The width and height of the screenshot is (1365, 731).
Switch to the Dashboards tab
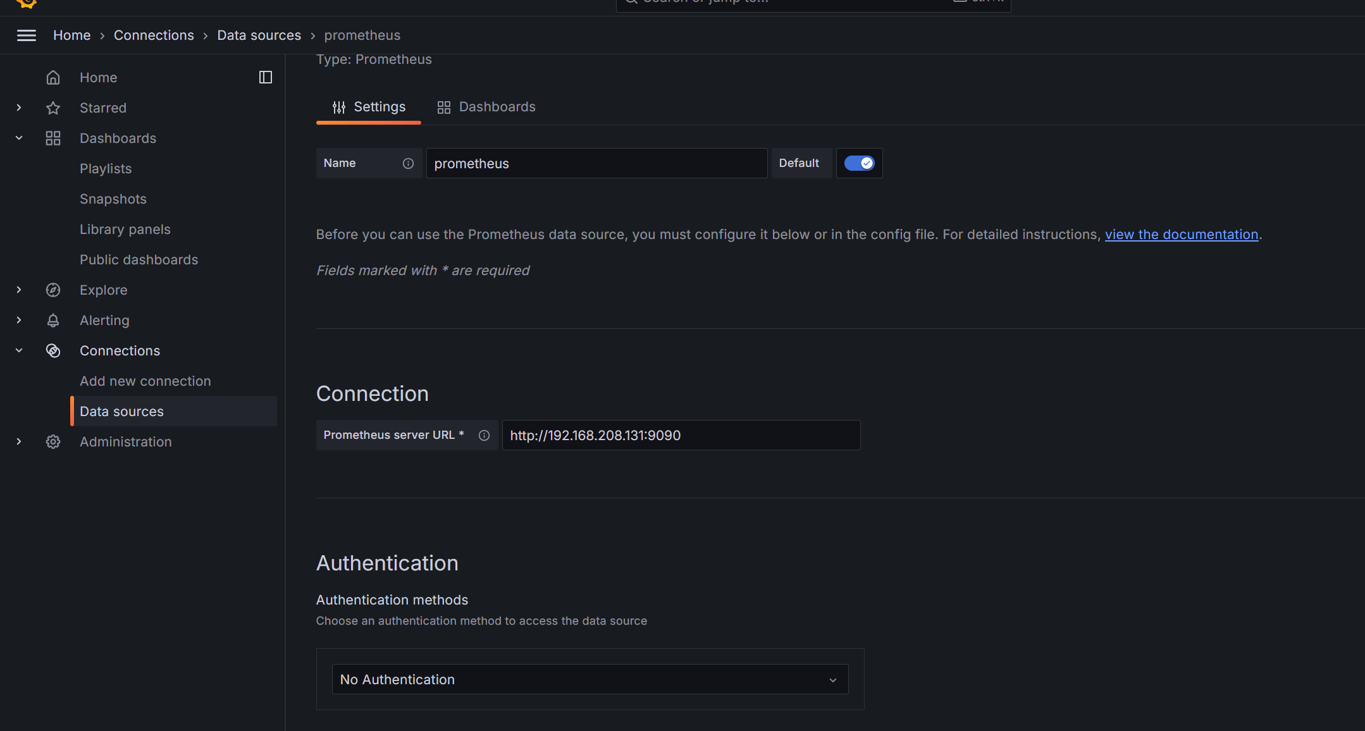[486, 107]
